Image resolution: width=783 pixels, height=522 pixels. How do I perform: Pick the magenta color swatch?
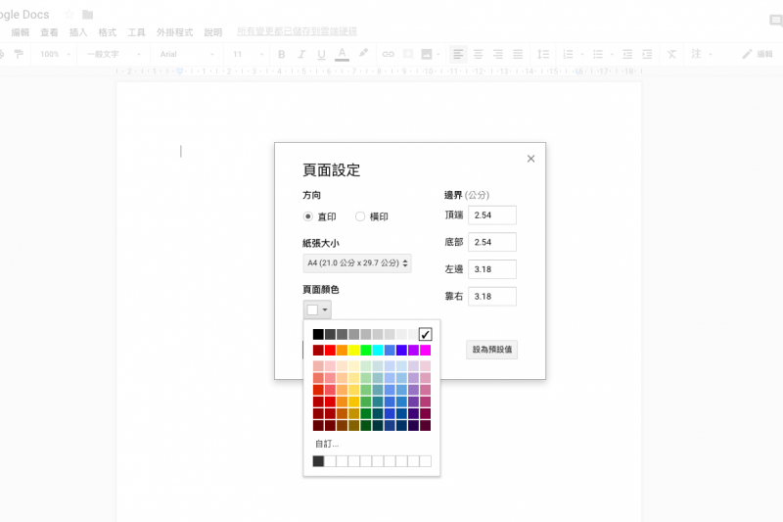(425, 351)
